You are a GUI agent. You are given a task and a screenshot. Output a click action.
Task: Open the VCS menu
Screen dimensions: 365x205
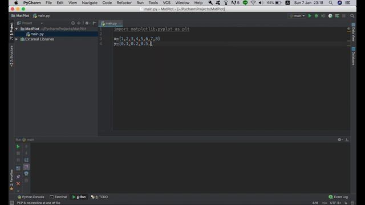[x=167, y=3]
